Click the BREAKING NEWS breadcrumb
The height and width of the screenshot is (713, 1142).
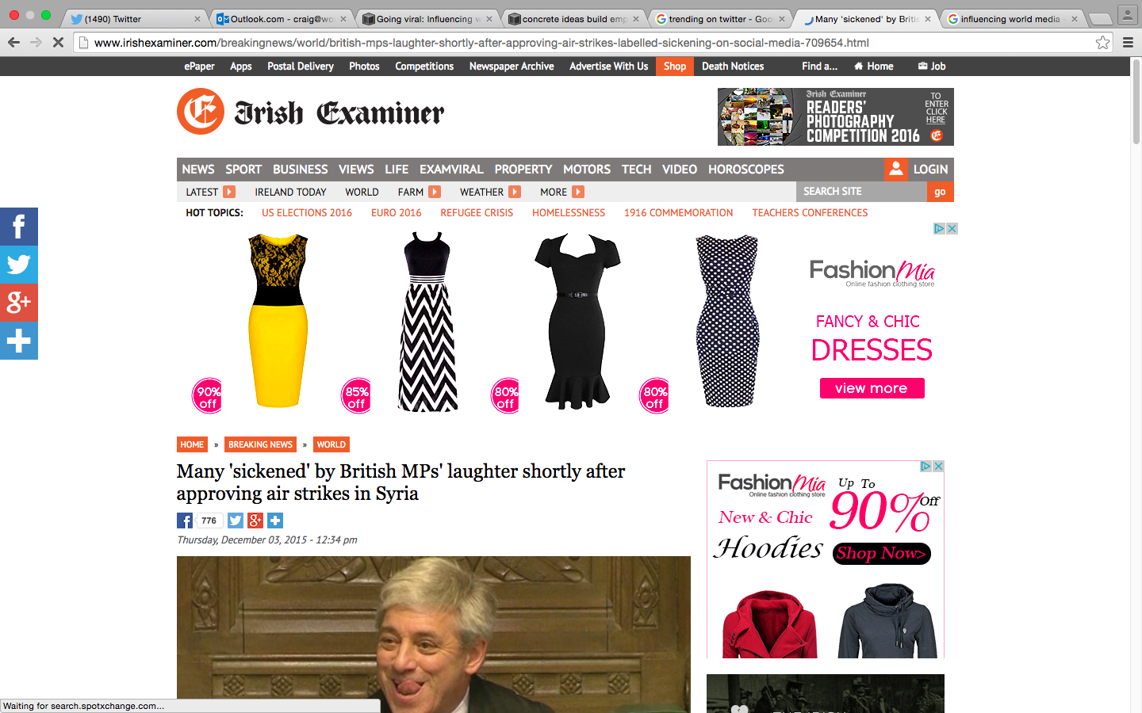coord(260,444)
